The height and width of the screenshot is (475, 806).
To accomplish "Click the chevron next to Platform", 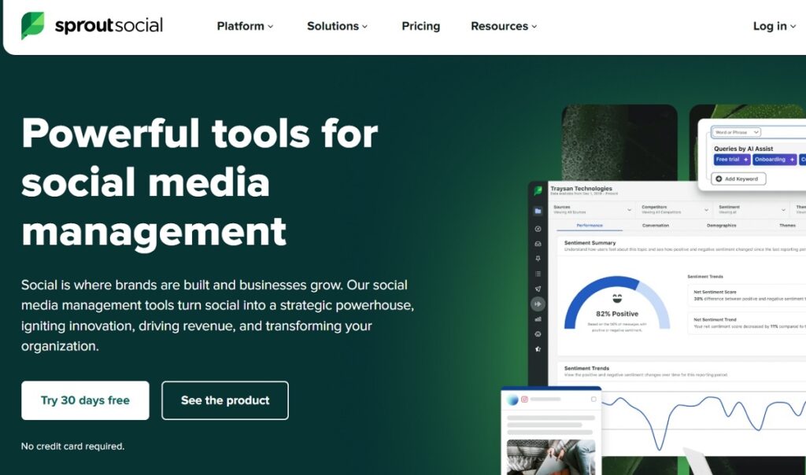I will (271, 27).
